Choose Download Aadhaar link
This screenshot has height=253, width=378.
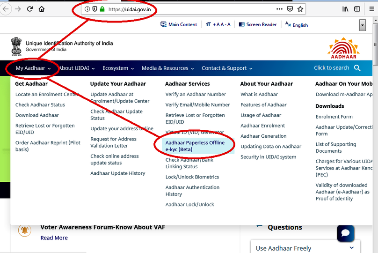(37, 115)
